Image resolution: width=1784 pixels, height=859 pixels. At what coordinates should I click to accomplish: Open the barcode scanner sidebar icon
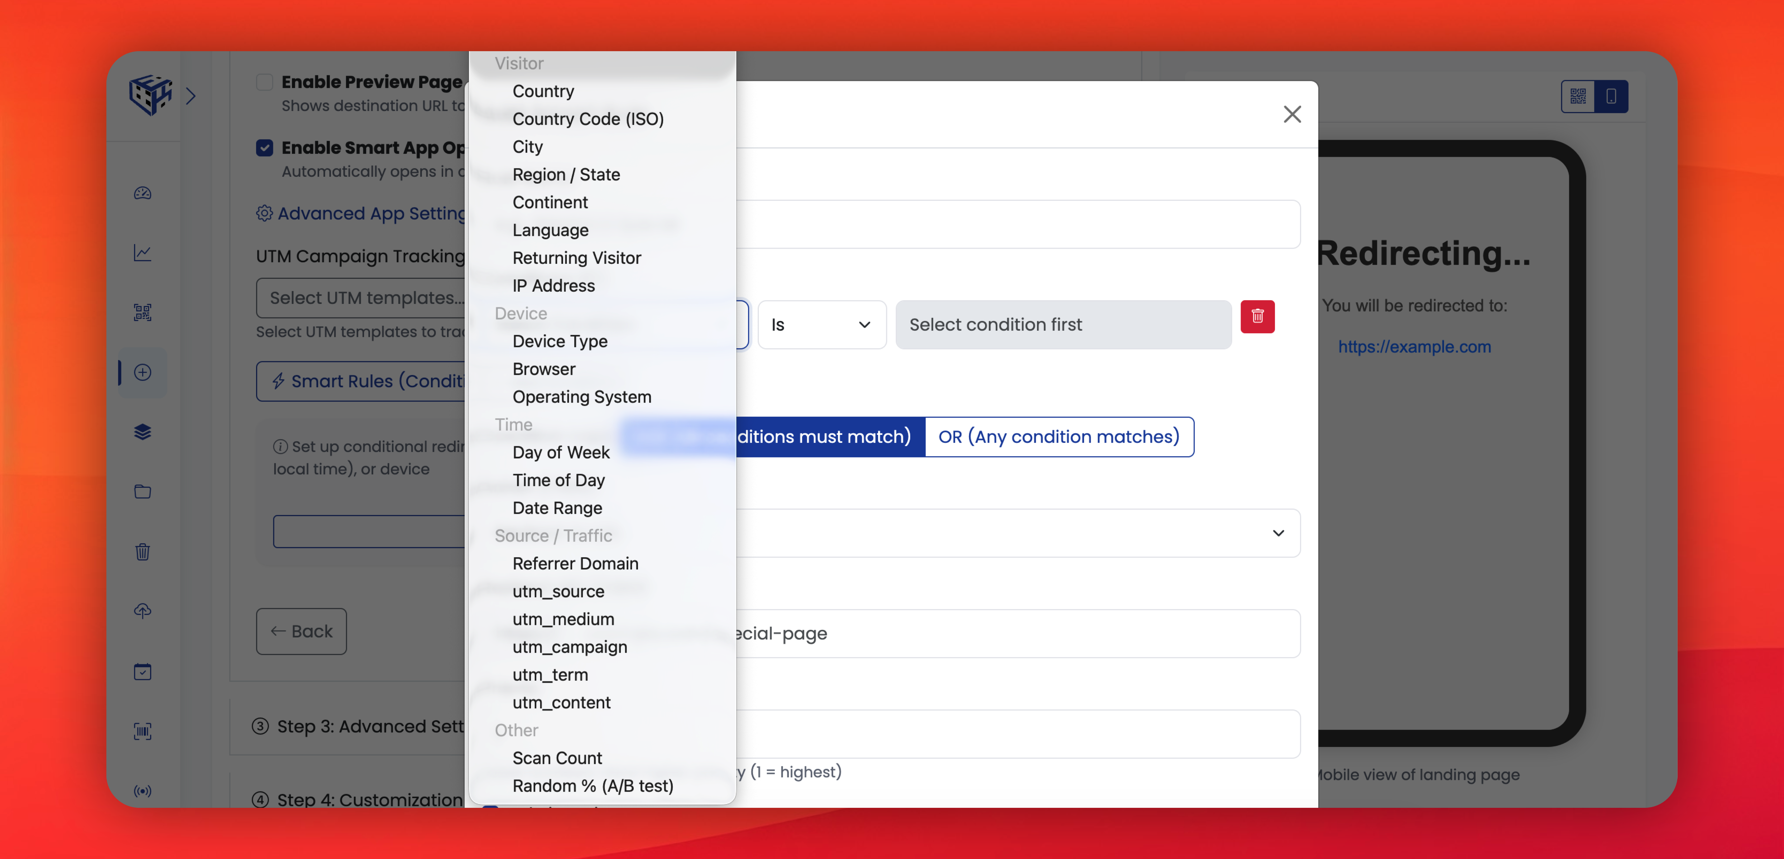pos(143,731)
